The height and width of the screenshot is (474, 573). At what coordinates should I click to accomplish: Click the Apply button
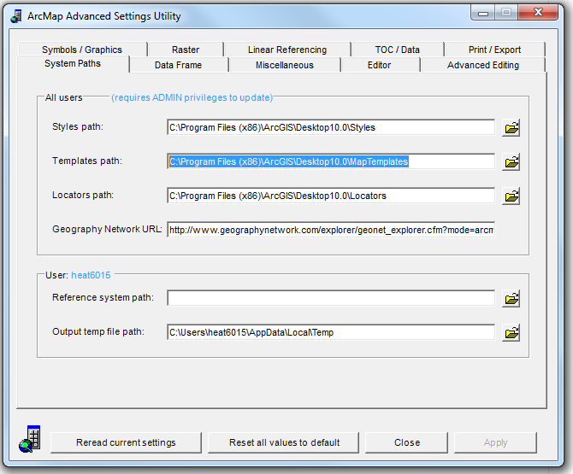click(x=495, y=442)
